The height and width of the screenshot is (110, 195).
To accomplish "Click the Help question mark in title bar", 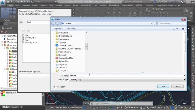I will point(182,2).
